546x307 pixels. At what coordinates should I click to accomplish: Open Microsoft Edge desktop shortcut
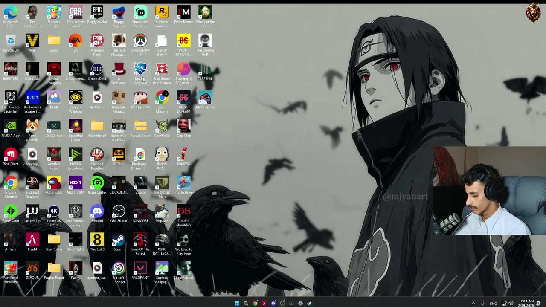tap(11, 17)
